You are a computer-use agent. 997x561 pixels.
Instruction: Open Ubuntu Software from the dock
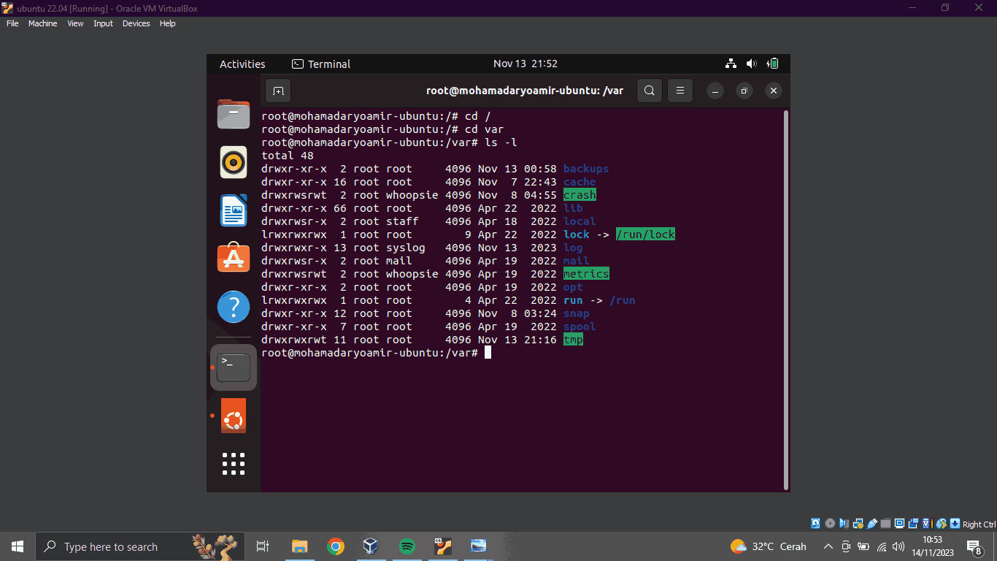pyautogui.click(x=234, y=258)
